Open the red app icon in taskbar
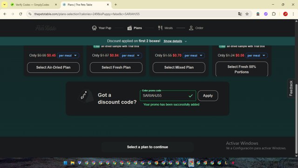Image resolution: width=298 pixels, height=168 pixels. point(233,163)
